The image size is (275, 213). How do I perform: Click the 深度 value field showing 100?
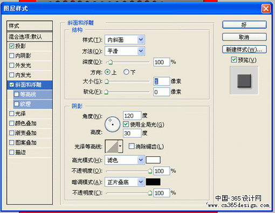click(x=161, y=62)
